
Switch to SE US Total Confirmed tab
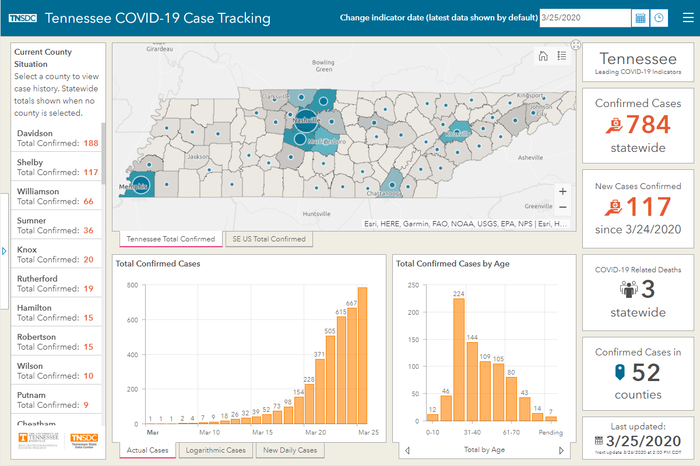point(269,239)
